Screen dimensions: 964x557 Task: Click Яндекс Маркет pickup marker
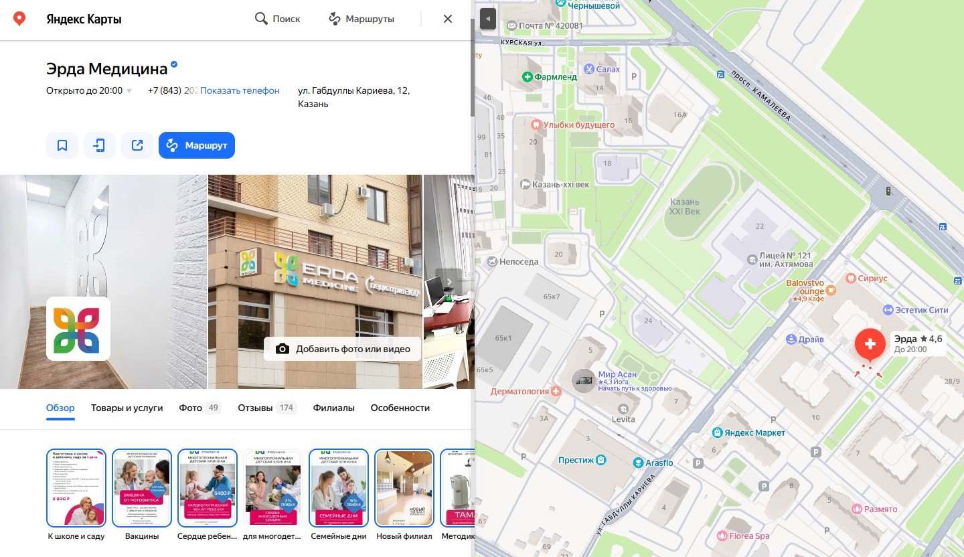[x=718, y=433]
